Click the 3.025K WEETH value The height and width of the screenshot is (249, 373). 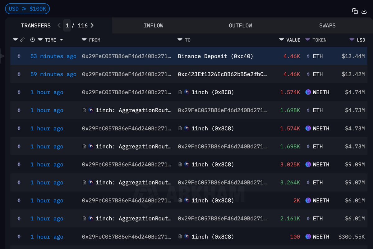coord(290,164)
